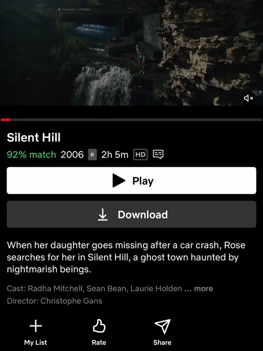263x351 pixels.
Task: Click the Share paper plane icon
Action: (x=163, y=326)
